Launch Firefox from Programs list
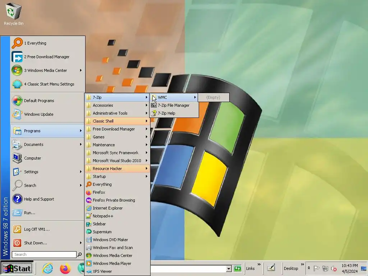368x276 pixels. (118, 192)
